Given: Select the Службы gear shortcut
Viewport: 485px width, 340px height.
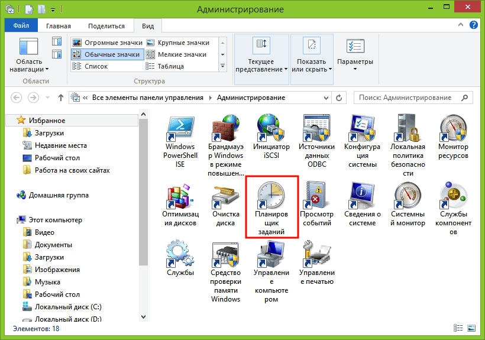Looking at the screenshot, I should [x=180, y=258].
